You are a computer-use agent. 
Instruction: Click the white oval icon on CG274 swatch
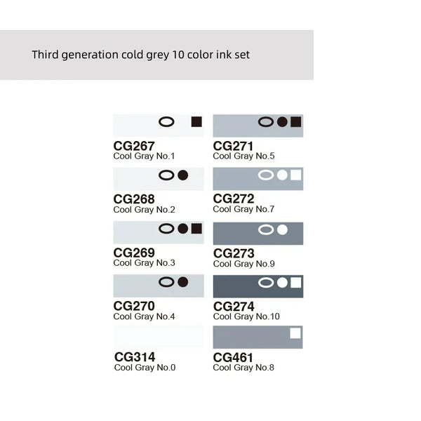266,283
